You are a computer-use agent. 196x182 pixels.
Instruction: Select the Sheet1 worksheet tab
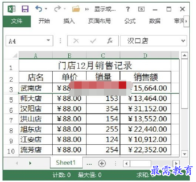tap(66, 163)
